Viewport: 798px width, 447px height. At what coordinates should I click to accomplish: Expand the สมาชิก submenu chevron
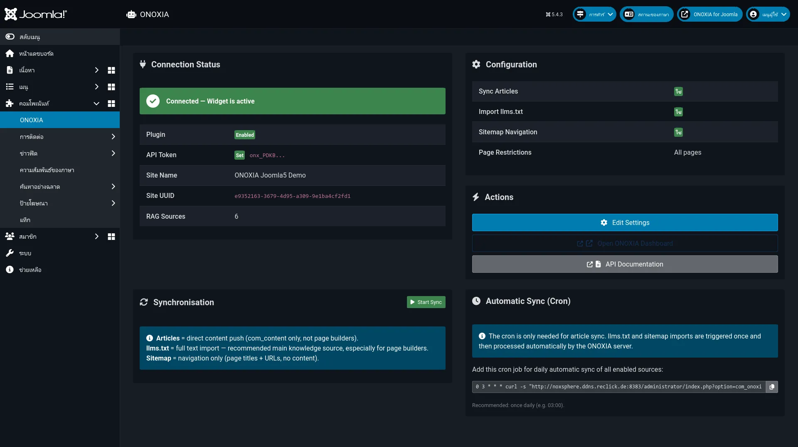pyautogui.click(x=96, y=237)
